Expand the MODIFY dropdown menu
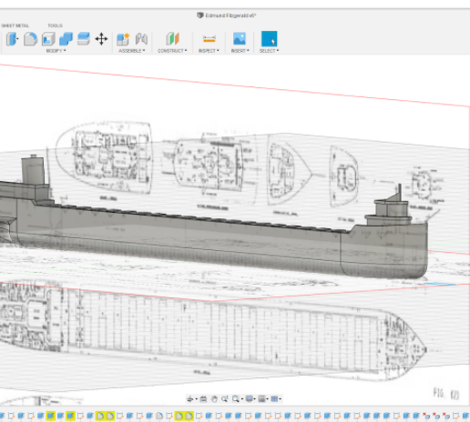This screenshot has width=470, height=422. pos(56,51)
